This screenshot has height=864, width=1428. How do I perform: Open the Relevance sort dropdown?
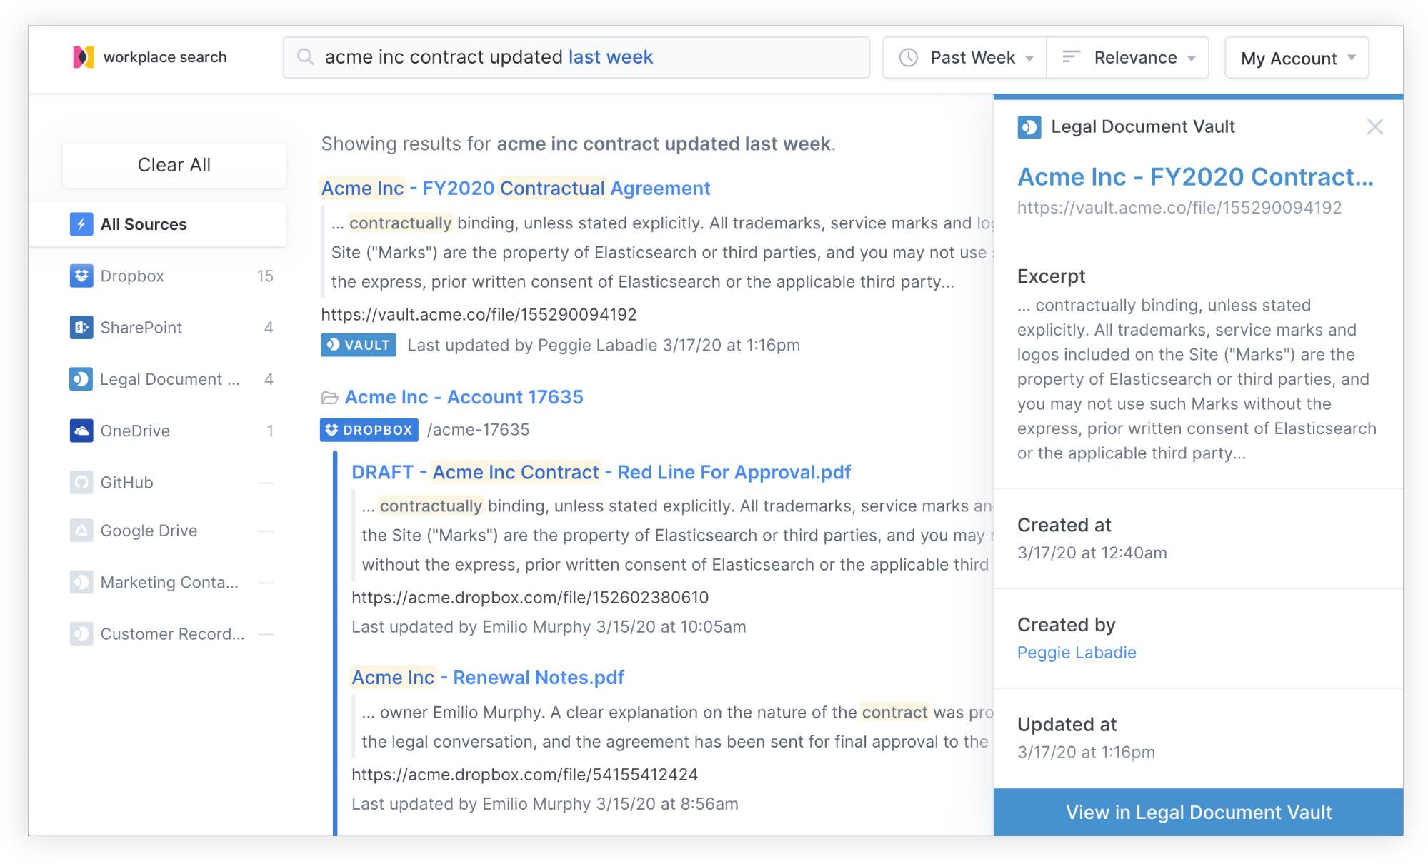pos(1130,57)
